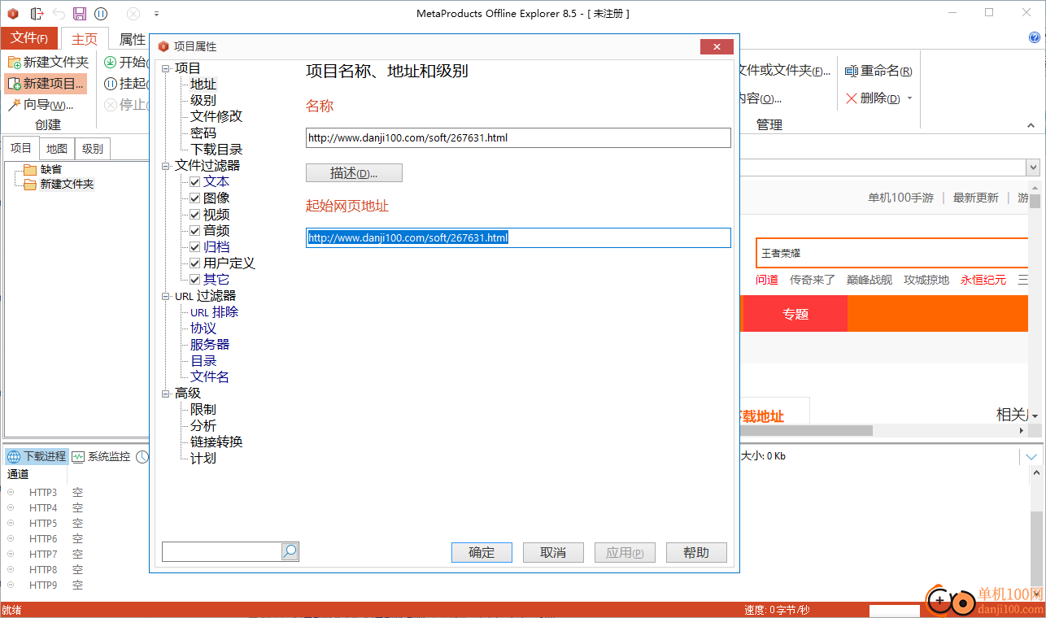Uncheck the 文本 text filter checkbox
The height and width of the screenshot is (618, 1046).
(195, 182)
